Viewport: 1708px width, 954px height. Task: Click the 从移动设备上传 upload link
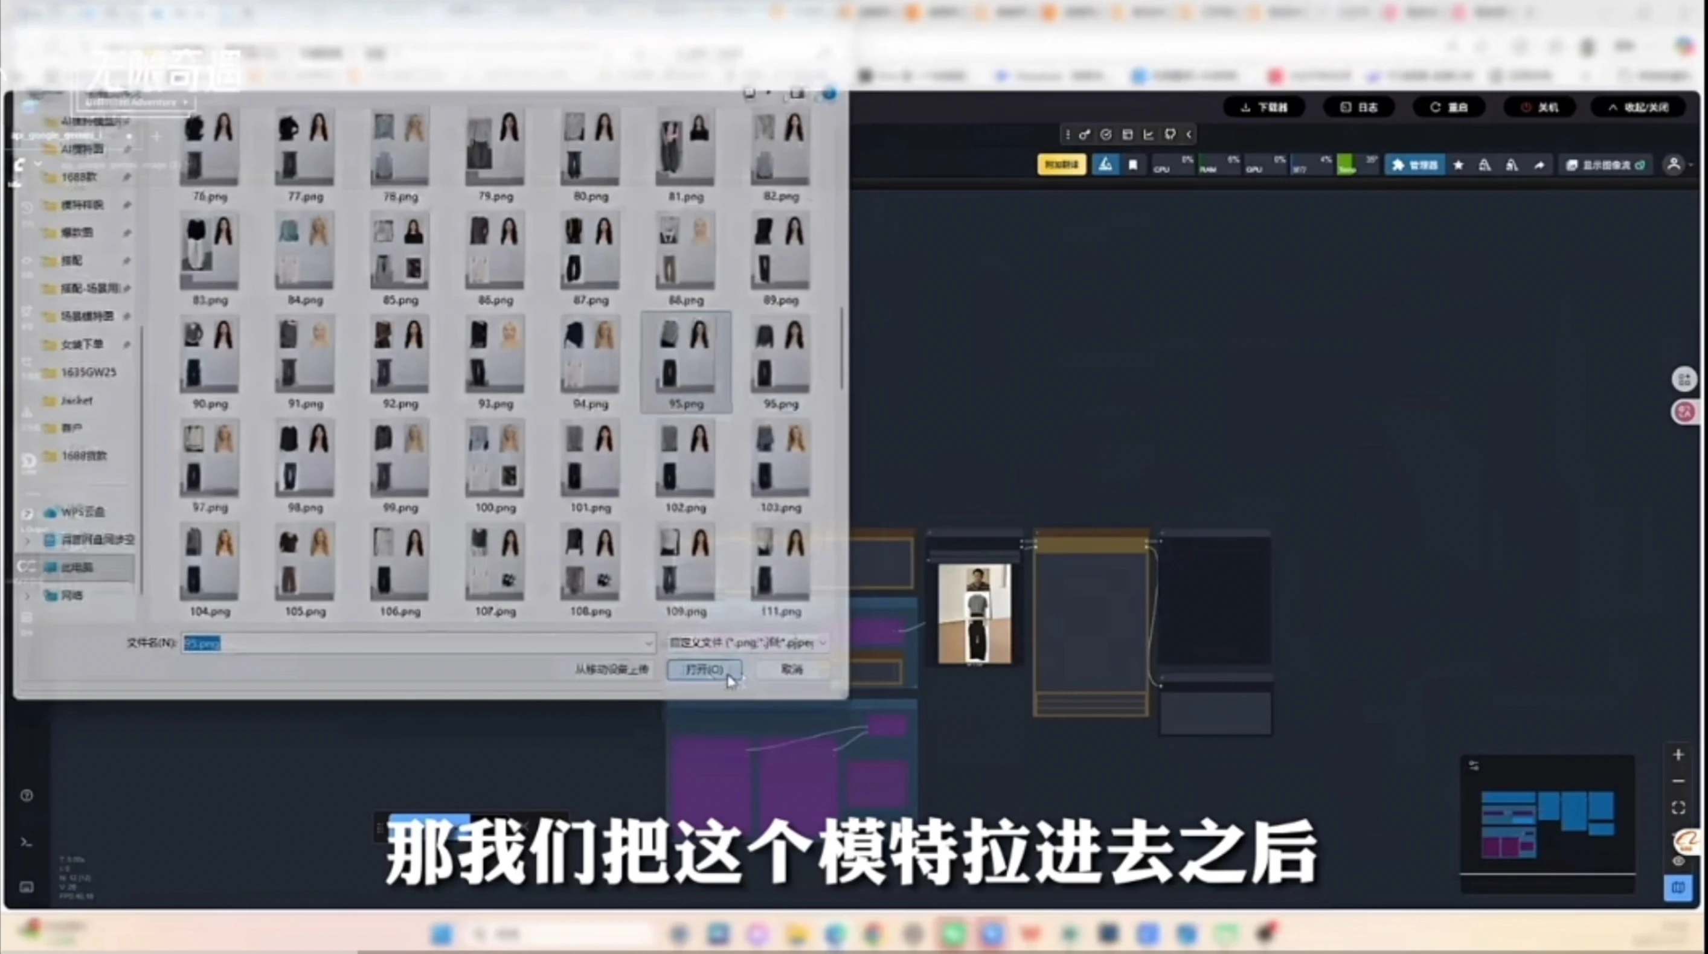pyautogui.click(x=611, y=670)
